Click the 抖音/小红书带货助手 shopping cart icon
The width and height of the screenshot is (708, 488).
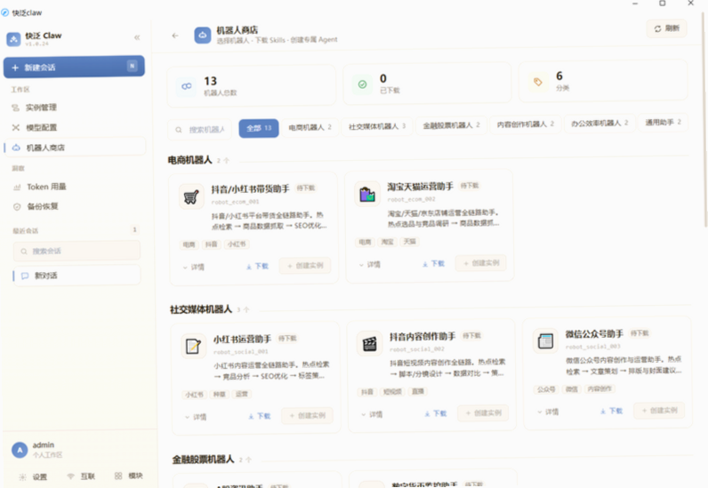(191, 196)
